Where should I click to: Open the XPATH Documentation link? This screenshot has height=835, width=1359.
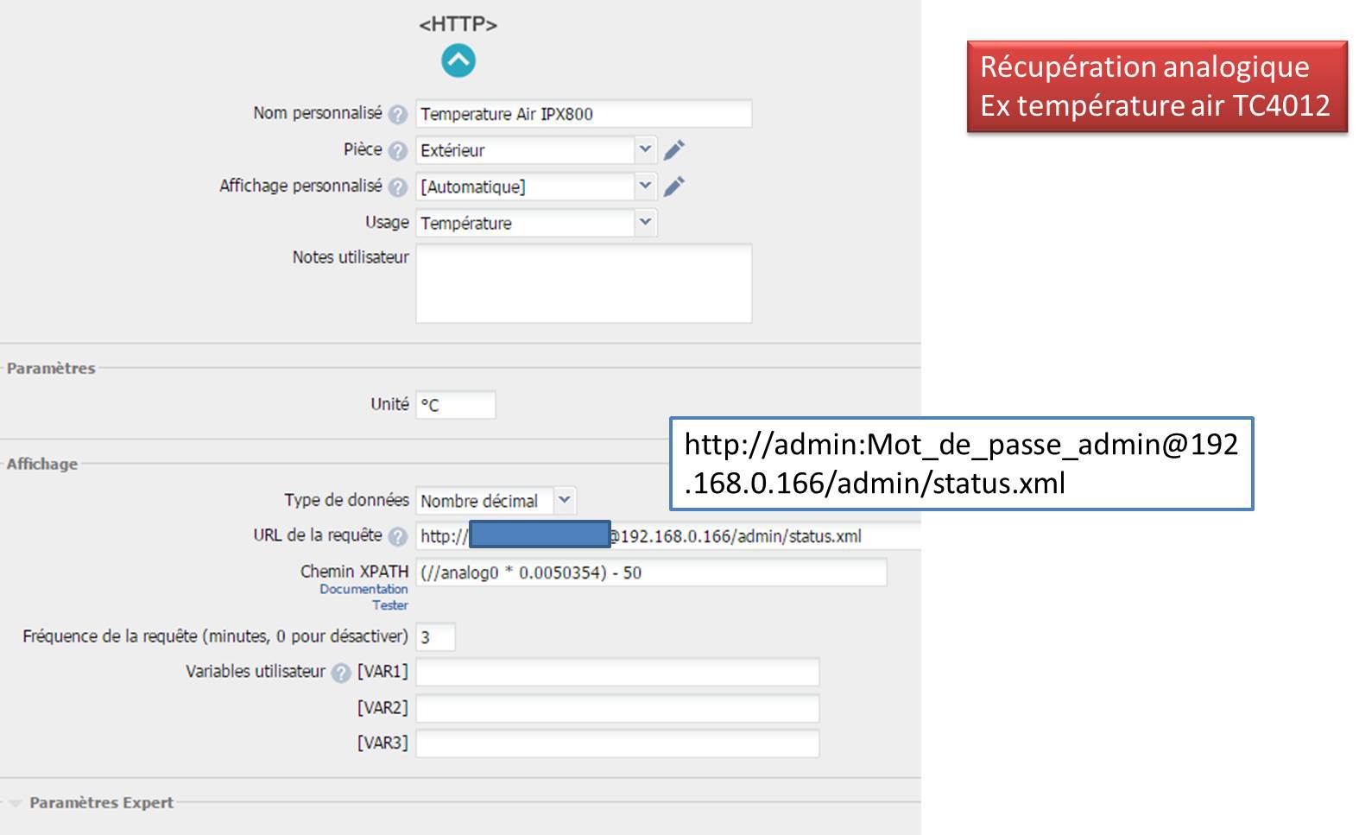(x=363, y=589)
